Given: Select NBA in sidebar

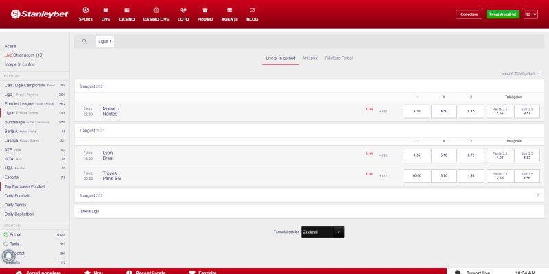Looking at the screenshot, I should tap(35, 168).
